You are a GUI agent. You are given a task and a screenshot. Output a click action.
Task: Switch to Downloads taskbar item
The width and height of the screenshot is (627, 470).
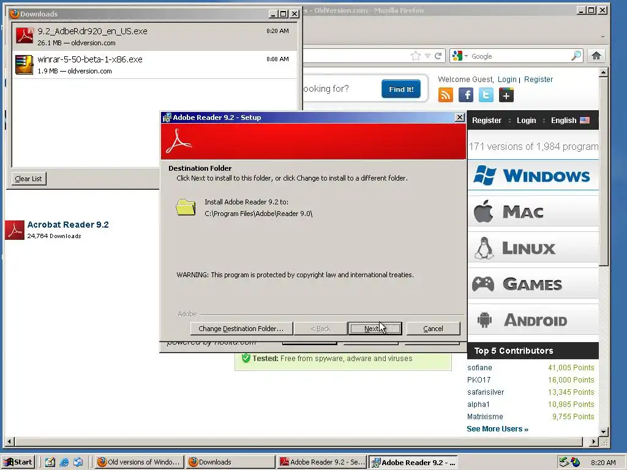pyautogui.click(x=230, y=462)
